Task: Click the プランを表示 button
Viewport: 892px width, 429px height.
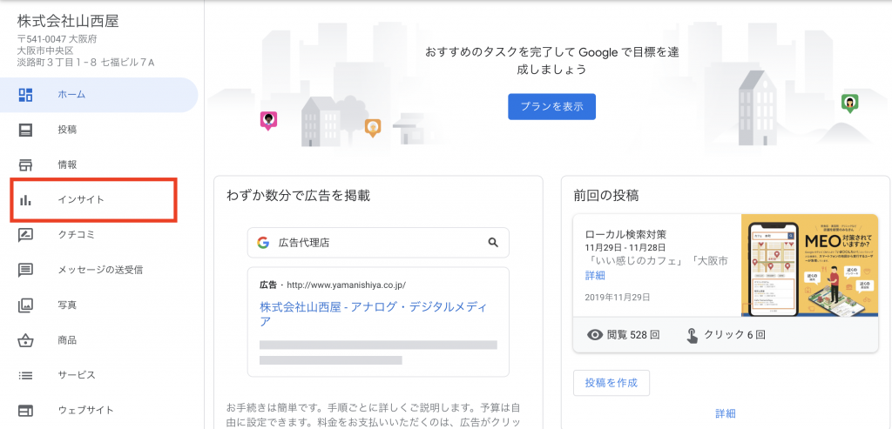Action: 551,107
